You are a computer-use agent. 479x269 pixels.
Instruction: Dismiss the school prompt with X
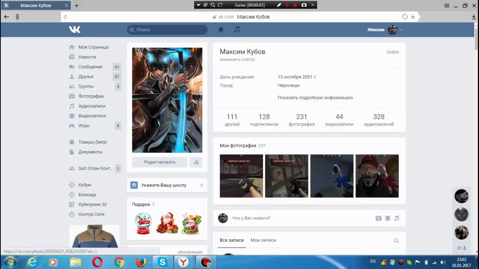[202, 185]
